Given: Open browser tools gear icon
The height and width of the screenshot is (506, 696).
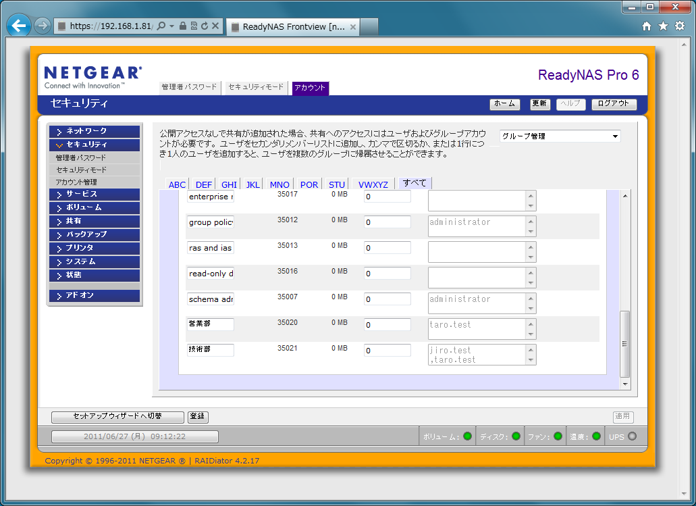Looking at the screenshot, I should pos(679,26).
